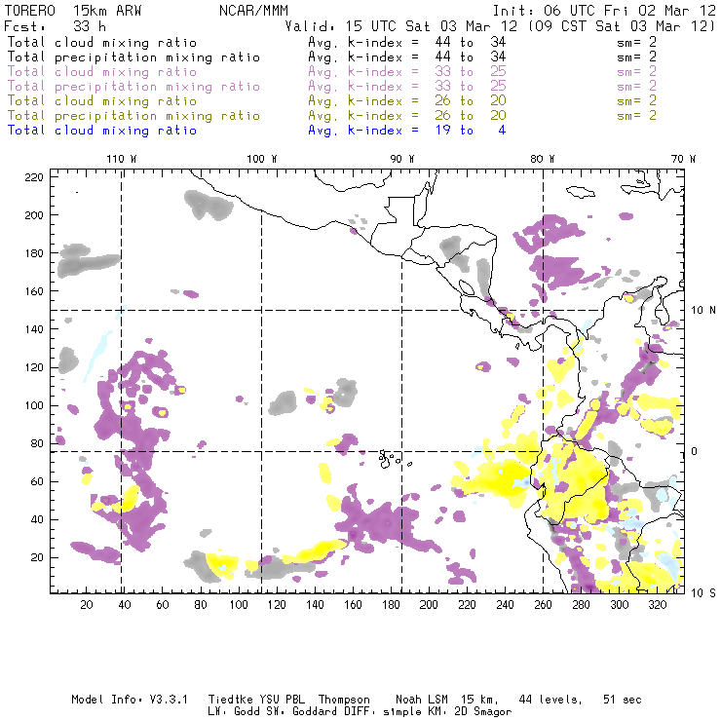Click '(09 CST Sat 03 Mar 12)' local time text

pos(622,26)
